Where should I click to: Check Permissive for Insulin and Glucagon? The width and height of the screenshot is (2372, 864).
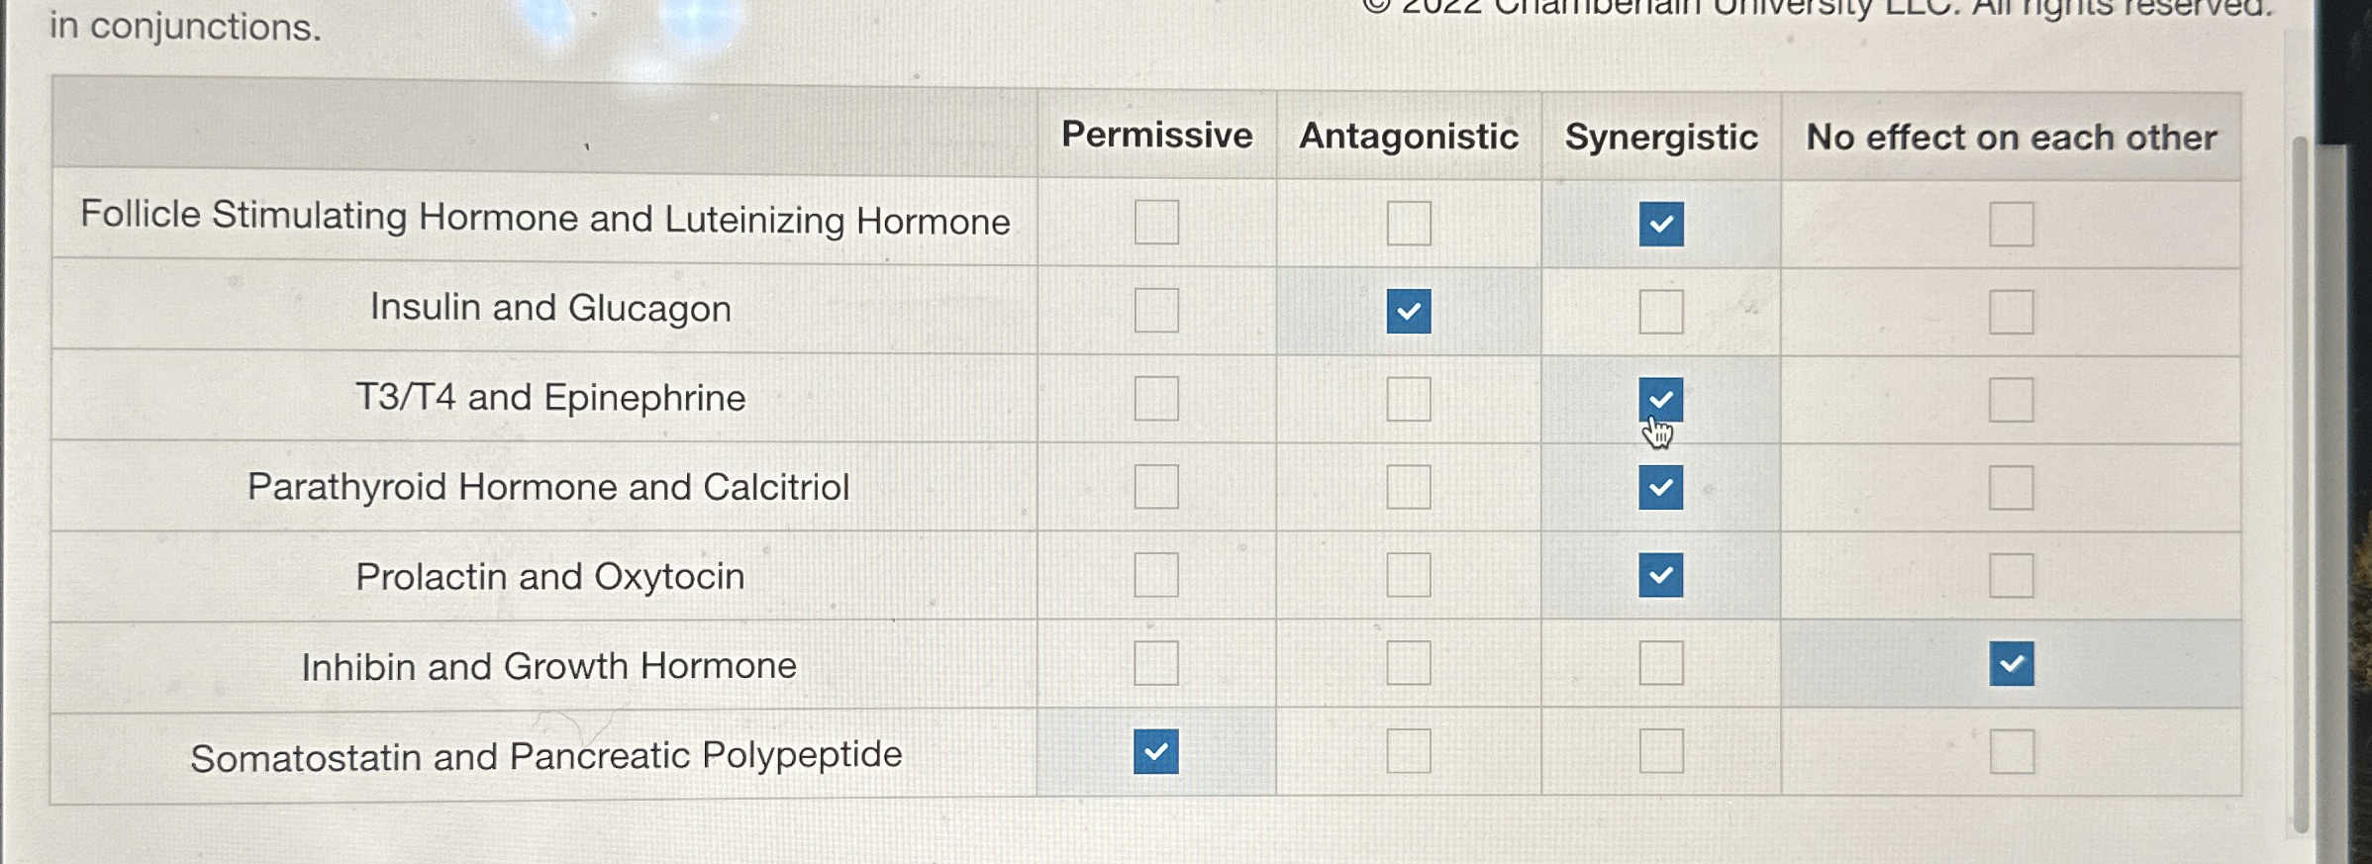(1156, 310)
